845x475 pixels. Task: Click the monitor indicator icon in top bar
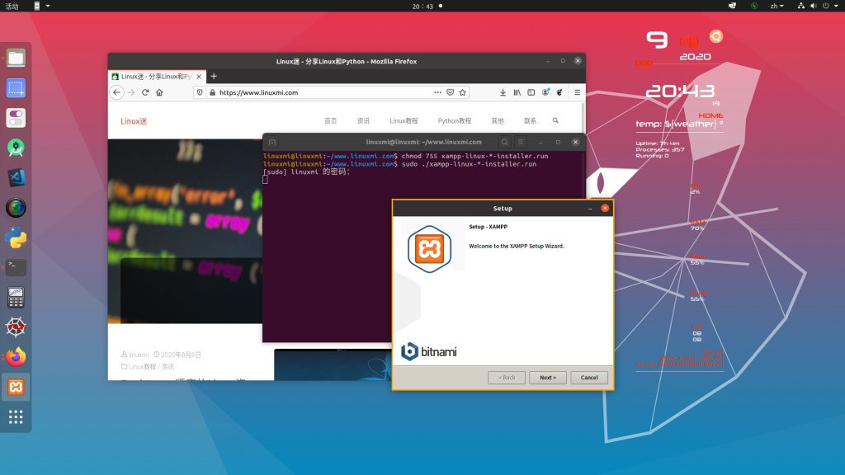(732, 6)
